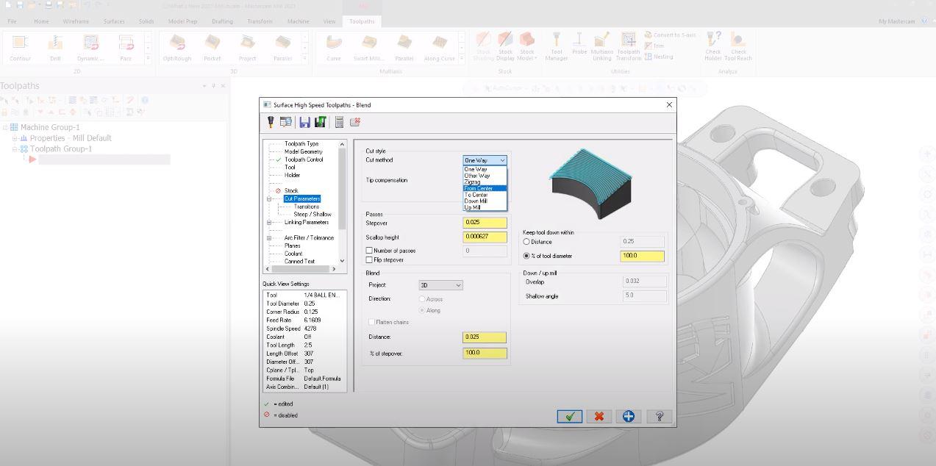Select the Across direction radio button
This screenshot has height=466, width=936.
click(423, 299)
